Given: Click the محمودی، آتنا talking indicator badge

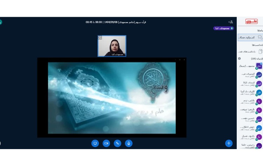Looking at the screenshot, I should point(223,28).
